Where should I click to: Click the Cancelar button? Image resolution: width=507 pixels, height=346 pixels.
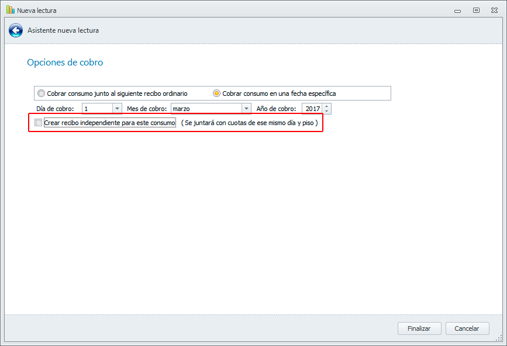tap(467, 328)
